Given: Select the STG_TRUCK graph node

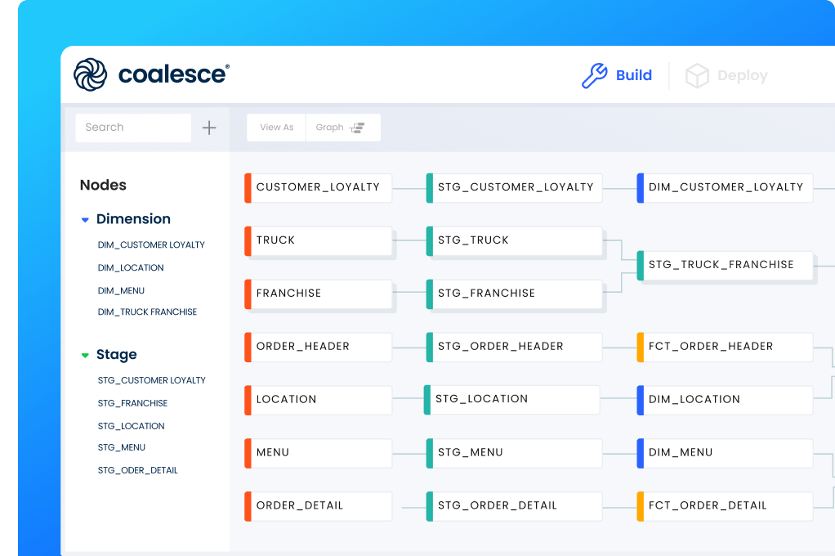Looking at the screenshot, I should coord(514,241).
